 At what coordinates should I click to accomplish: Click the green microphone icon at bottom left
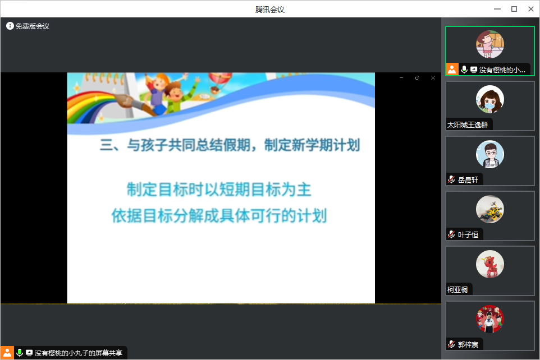point(20,353)
